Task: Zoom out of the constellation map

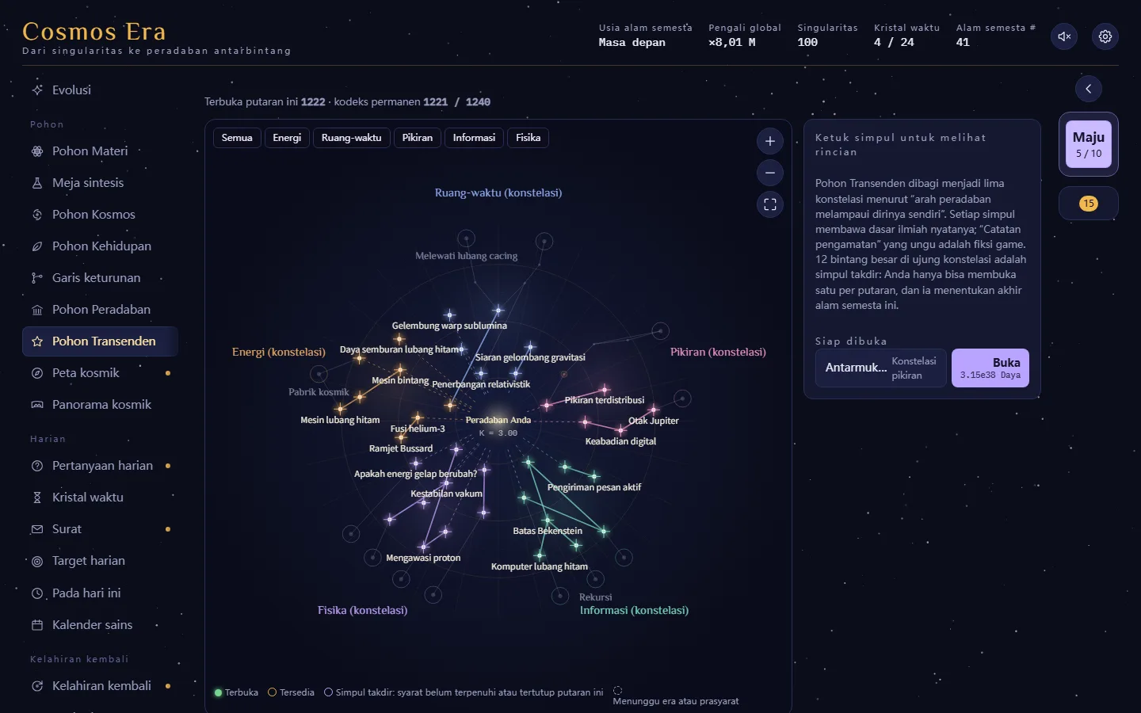Action: pos(769,173)
